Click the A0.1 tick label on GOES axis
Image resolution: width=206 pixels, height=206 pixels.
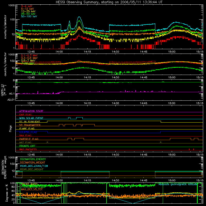click(12, 94)
